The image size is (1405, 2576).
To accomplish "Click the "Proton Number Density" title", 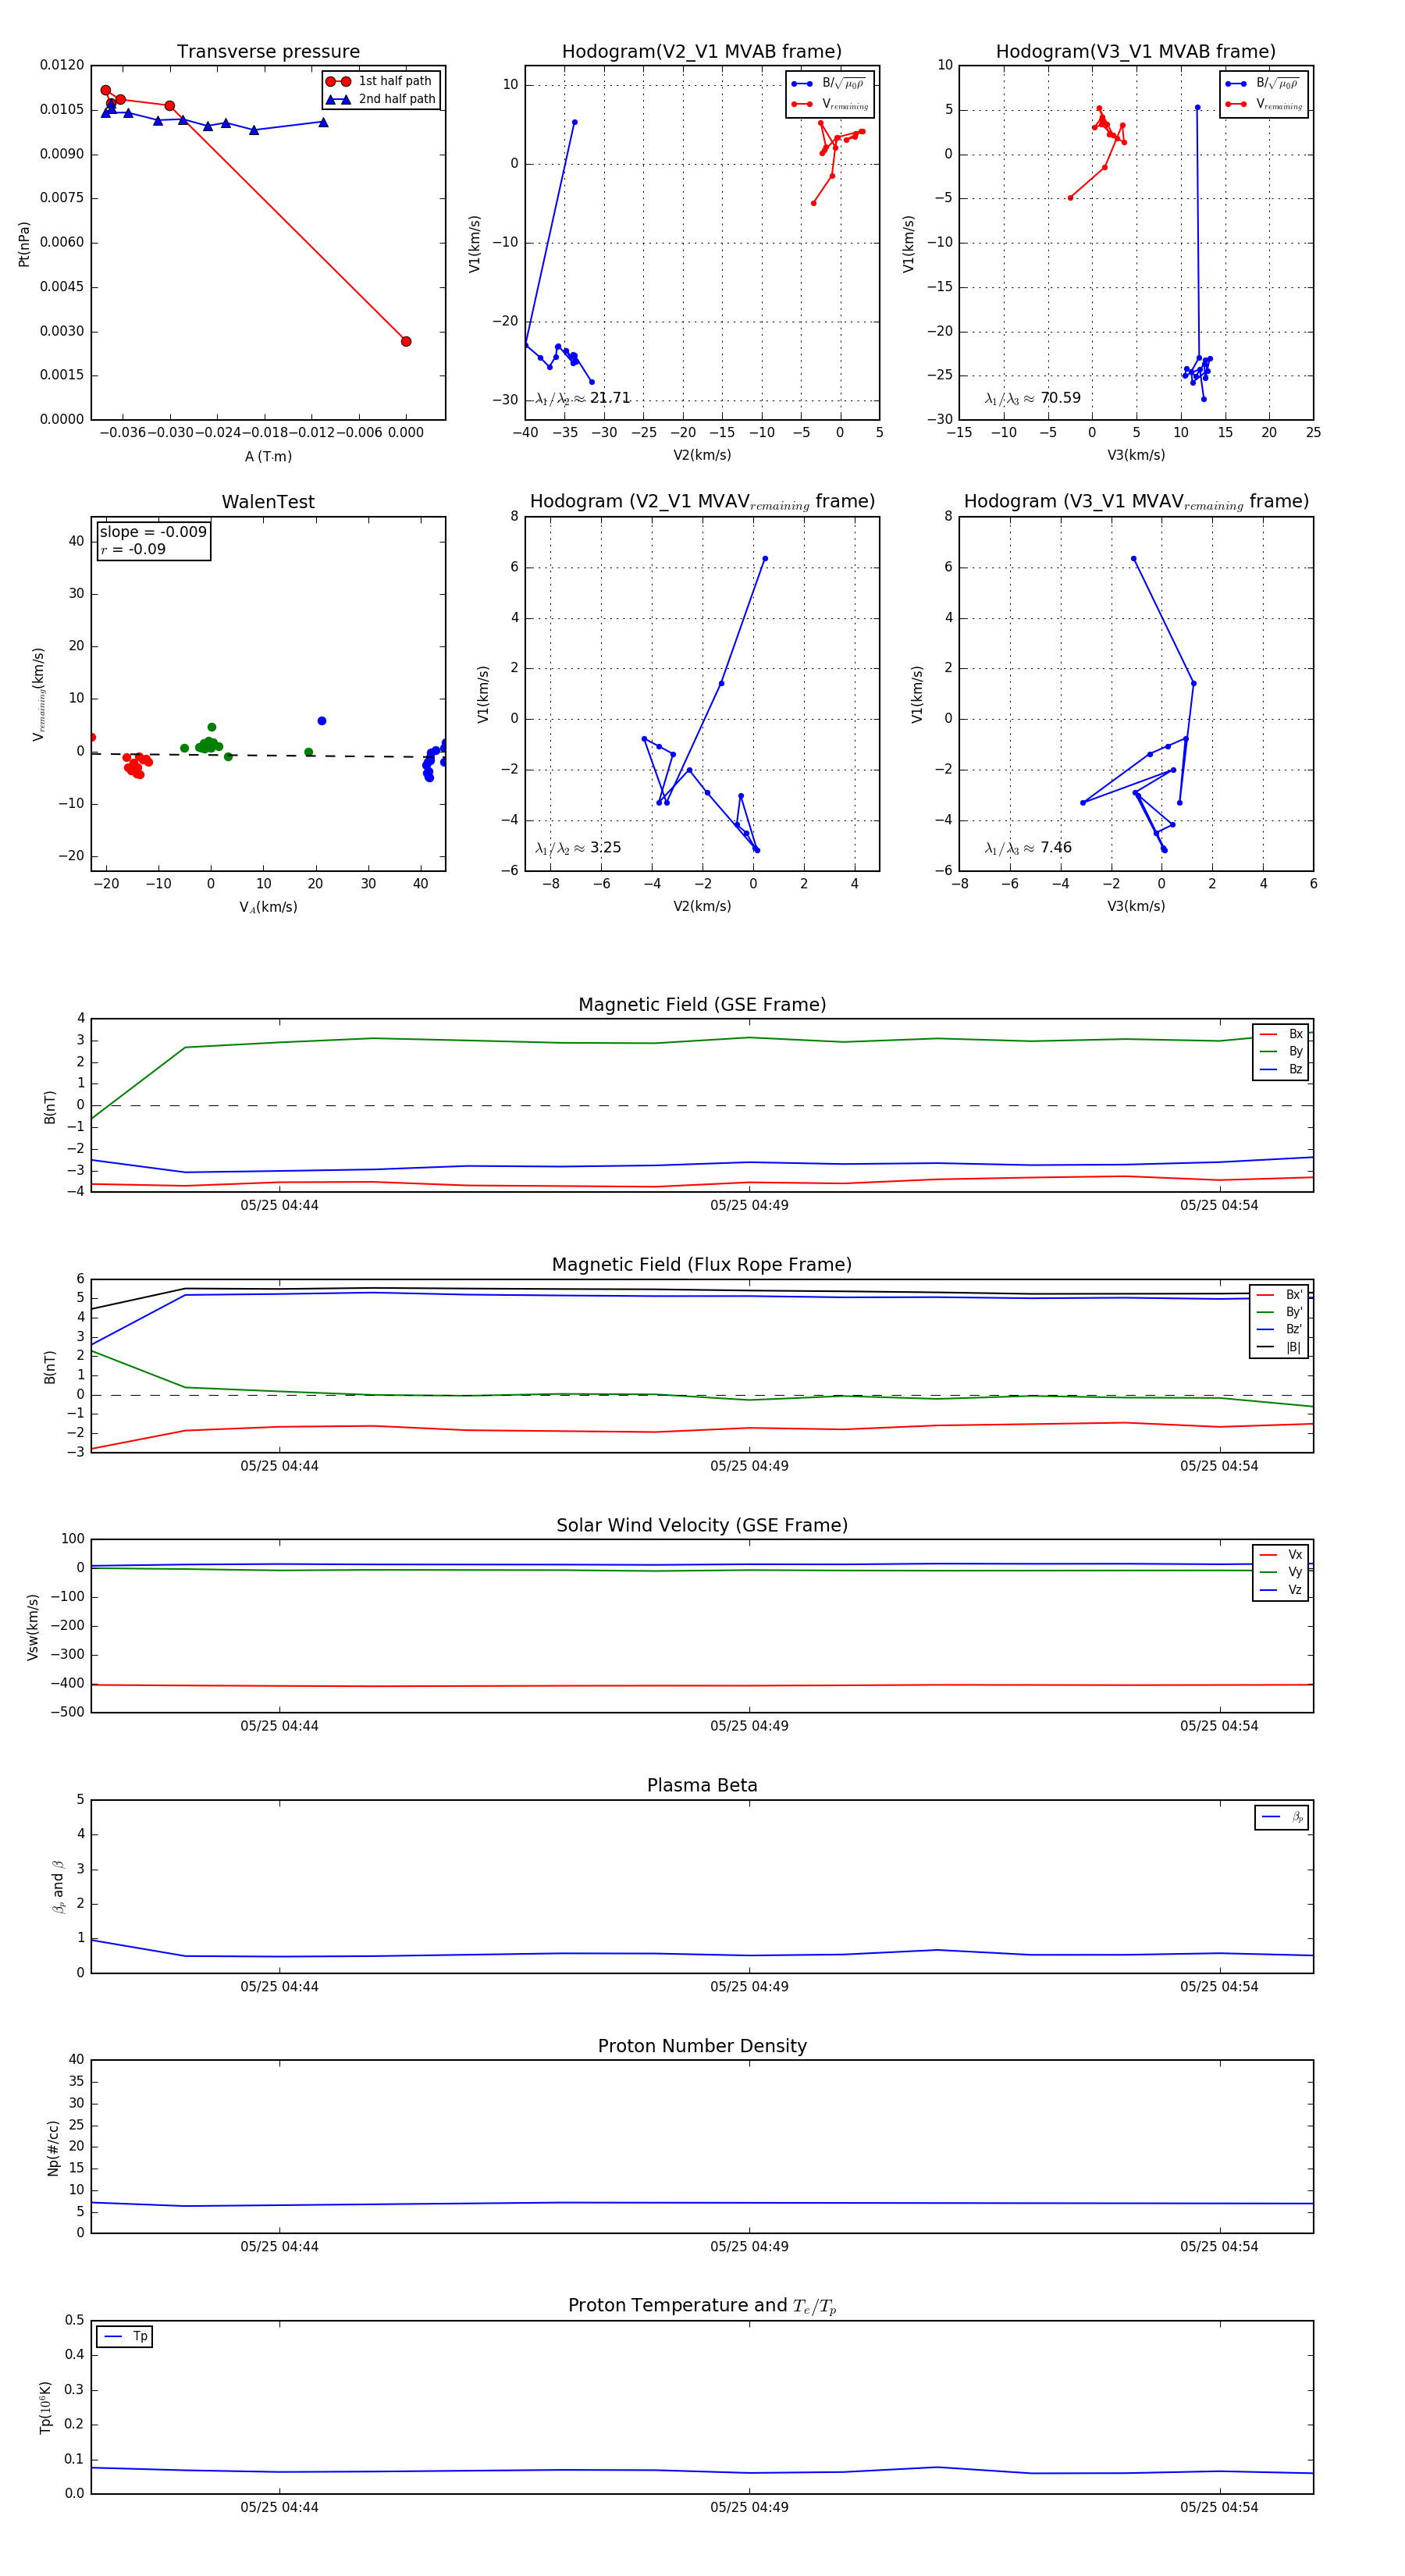I will coord(702,2046).
